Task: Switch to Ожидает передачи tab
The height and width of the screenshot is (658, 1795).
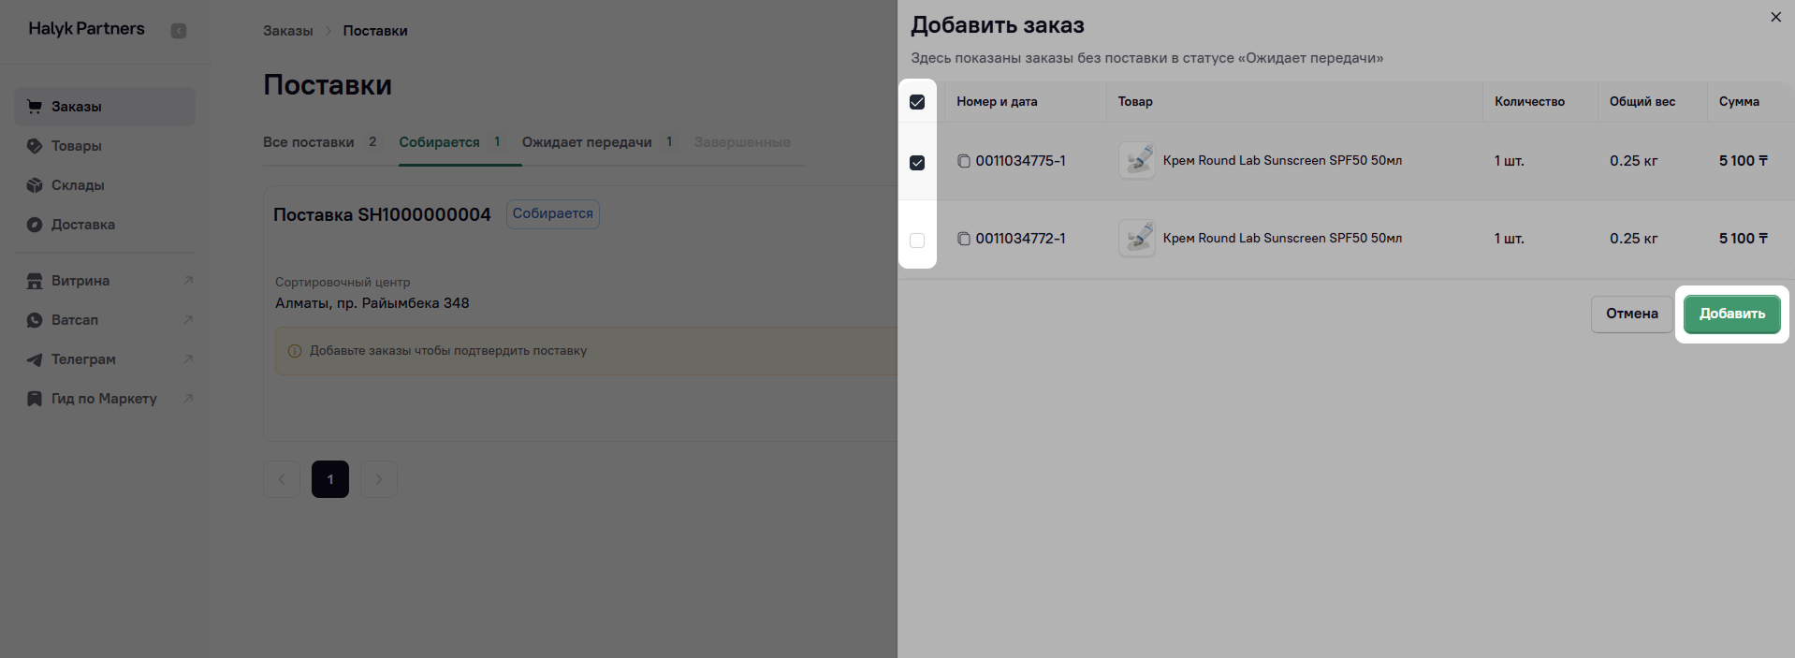Action: click(587, 142)
